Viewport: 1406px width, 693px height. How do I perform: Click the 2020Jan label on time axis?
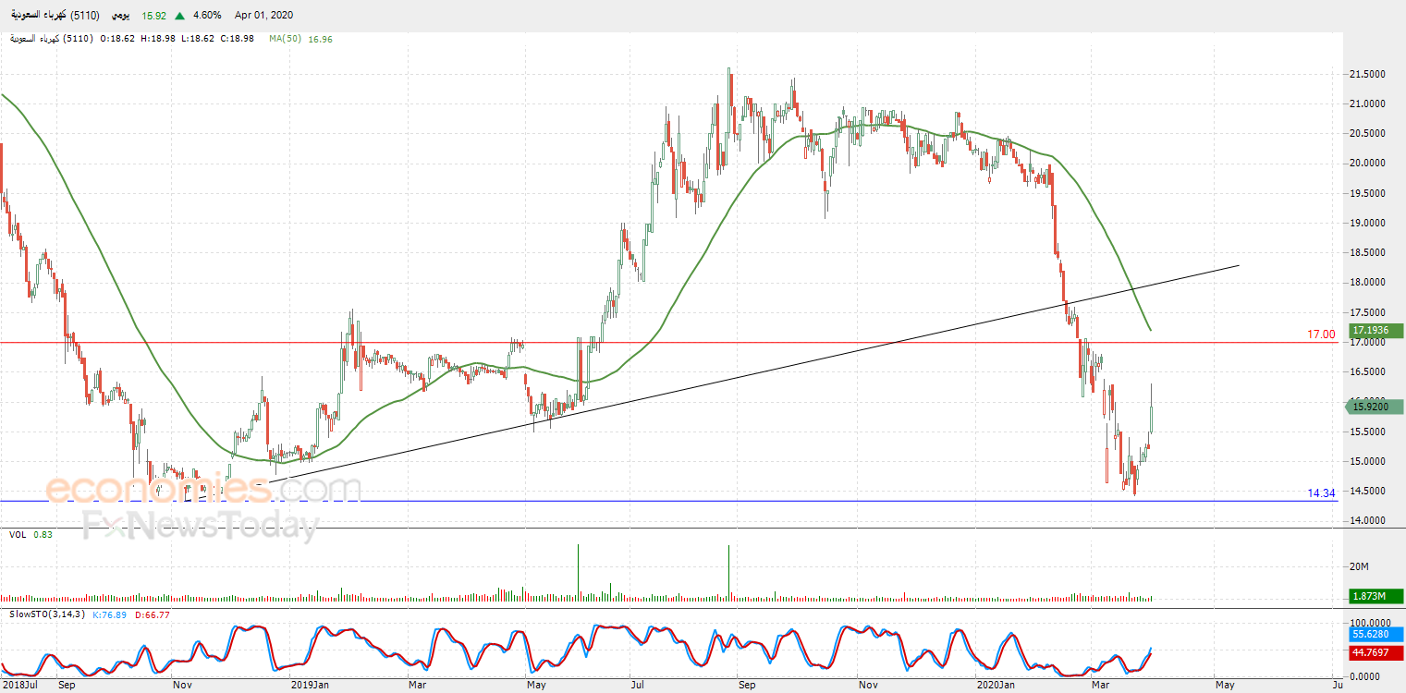click(996, 686)
